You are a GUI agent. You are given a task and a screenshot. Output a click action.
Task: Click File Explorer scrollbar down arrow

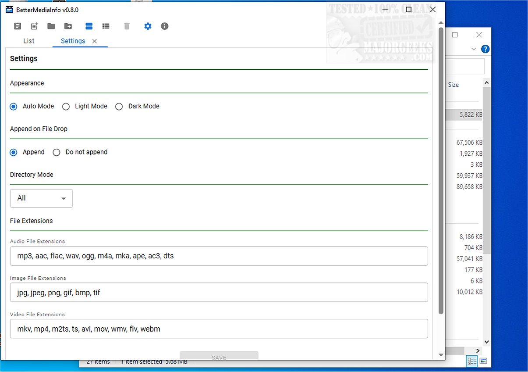click(487, 342)
